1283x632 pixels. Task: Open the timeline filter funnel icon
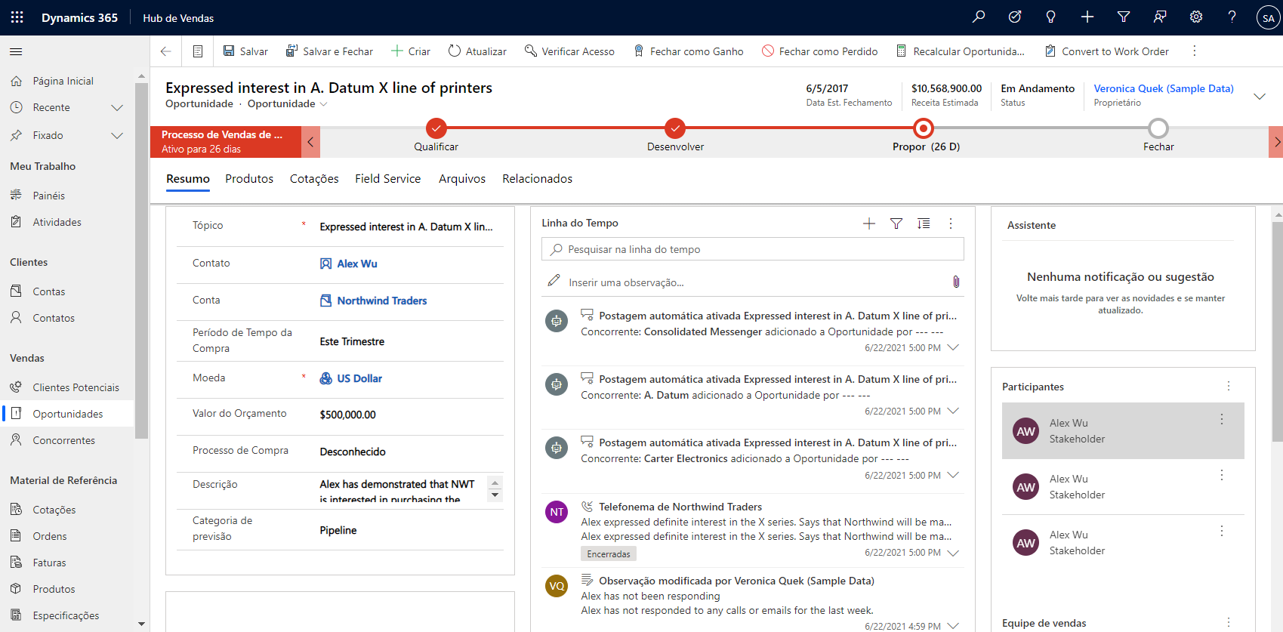point(896,224)
